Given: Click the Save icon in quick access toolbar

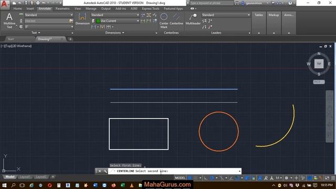Looking at the screenshot, I should [26, 3].
